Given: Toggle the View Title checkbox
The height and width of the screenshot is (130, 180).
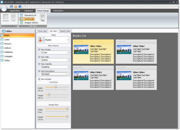Looking at the screenshot, I should pos(39,57).
